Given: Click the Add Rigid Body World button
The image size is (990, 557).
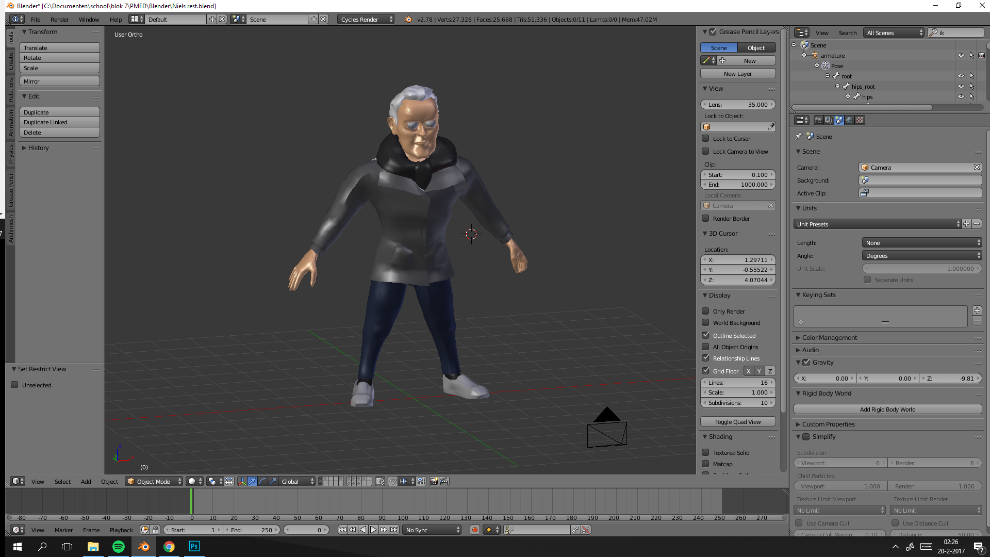Looking at the screenshot, I should (887, 409).
